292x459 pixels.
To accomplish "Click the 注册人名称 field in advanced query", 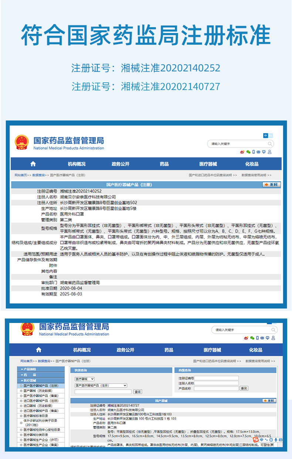I will point(216,383).
